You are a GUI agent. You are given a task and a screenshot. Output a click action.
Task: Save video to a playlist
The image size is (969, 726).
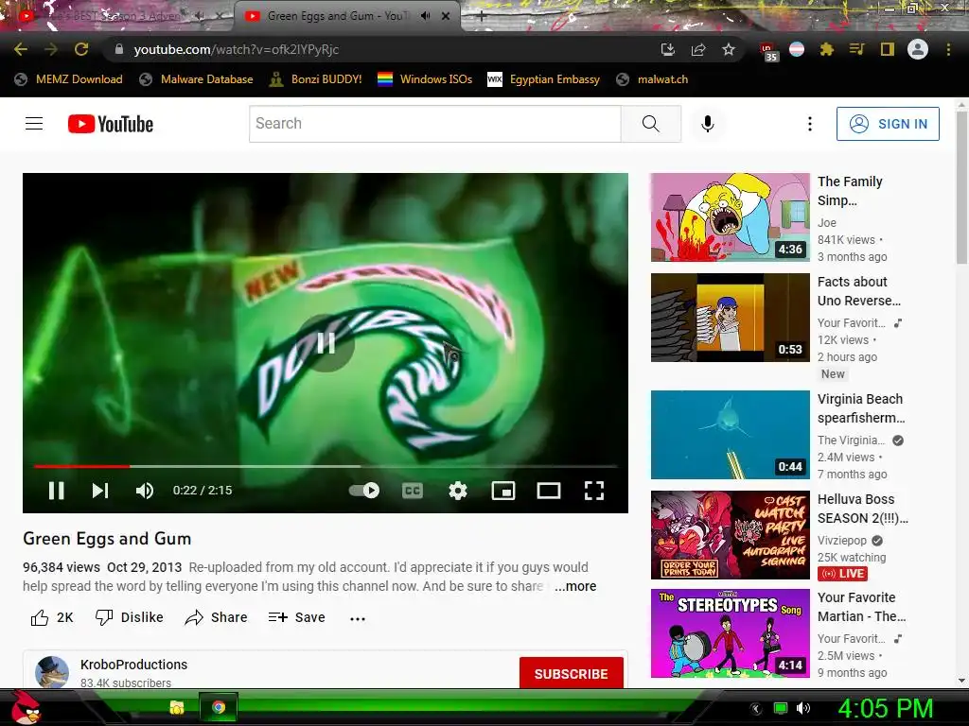pyautogui.click(x=296, y=617)
